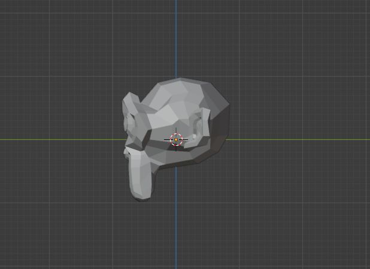
Task: Click the green Y axis line right of monkey
Action: point(299,139)
